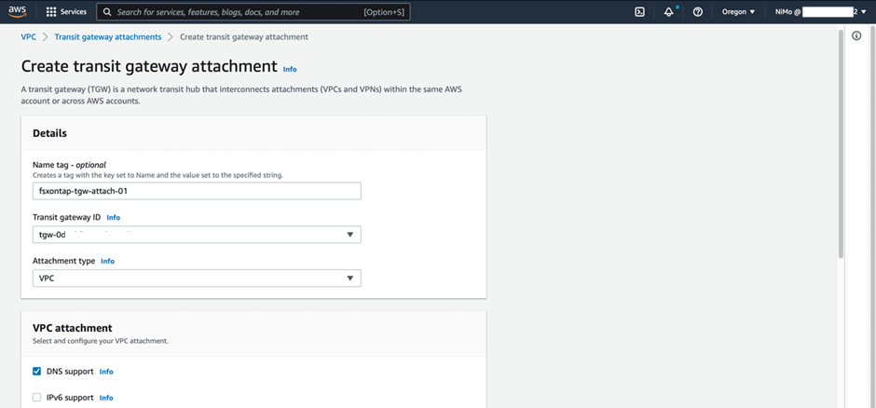Open the help question mark menu
Image resolution: width=876 pixels, height=408 pixels.
click(698, 12)
